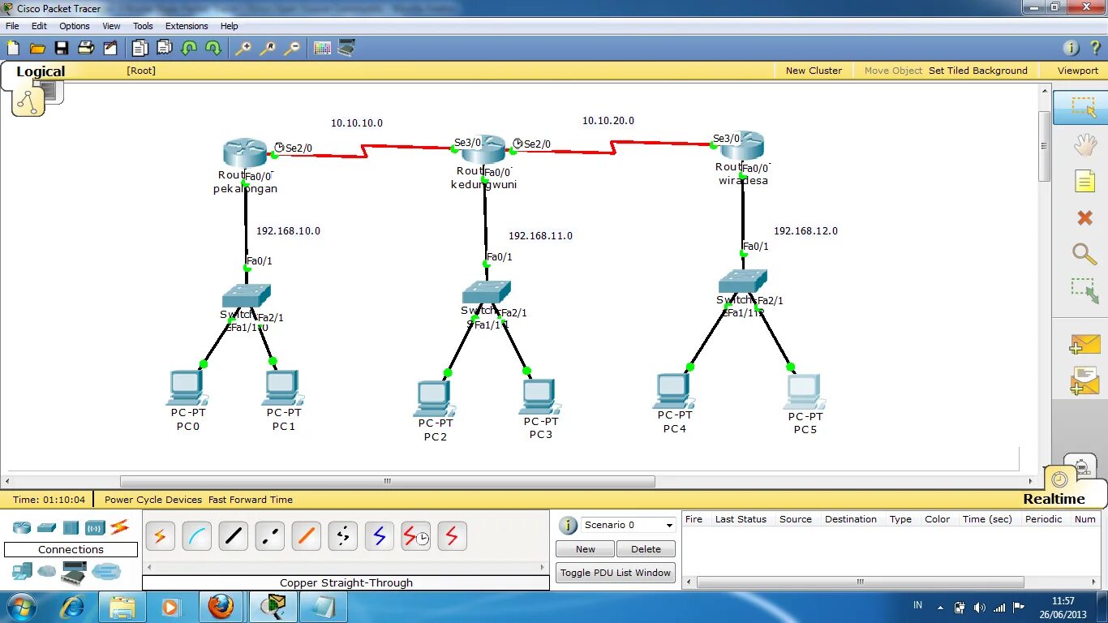Redo with the second green arrow icon
Screen dimensions: 1108x623
(213, 48)
